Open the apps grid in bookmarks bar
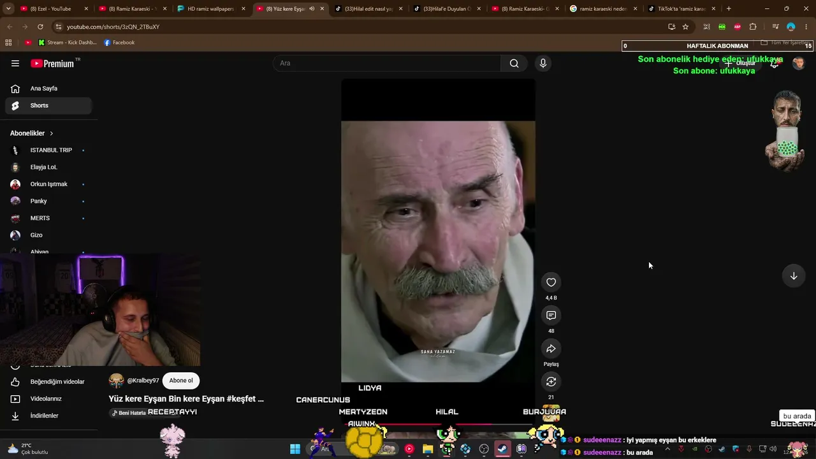The image size is (816, 459). 8,43
